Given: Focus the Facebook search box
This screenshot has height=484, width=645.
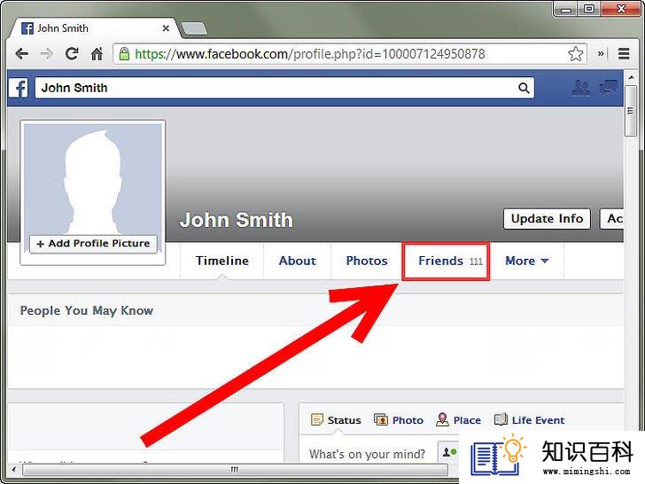Looking at the screenshot, I should click(x=284, y=88).
